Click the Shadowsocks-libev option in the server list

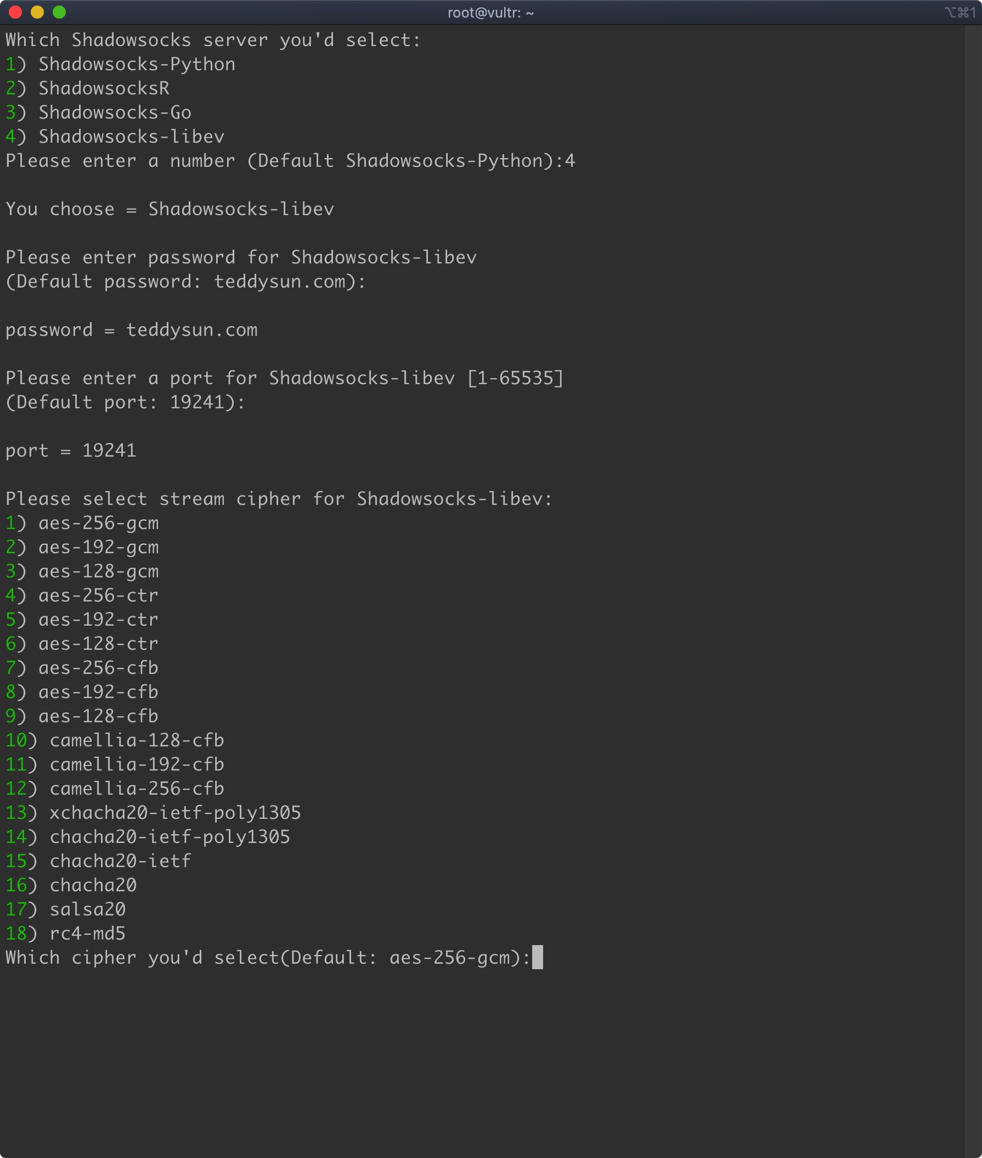coord(131,137)
